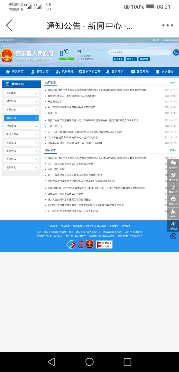Click the blue diamond footer badge
179x372 pixels.
pos(71,244)
